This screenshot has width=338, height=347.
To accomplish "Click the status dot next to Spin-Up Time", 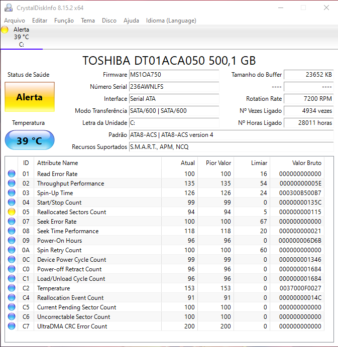I will (x=12, y=193).
